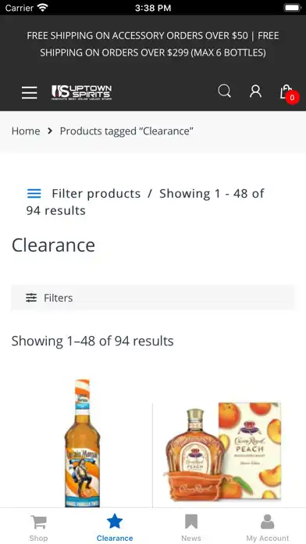
Task: Expand the Filters bar
Action: pyautogui.click(x=153, y=298)
